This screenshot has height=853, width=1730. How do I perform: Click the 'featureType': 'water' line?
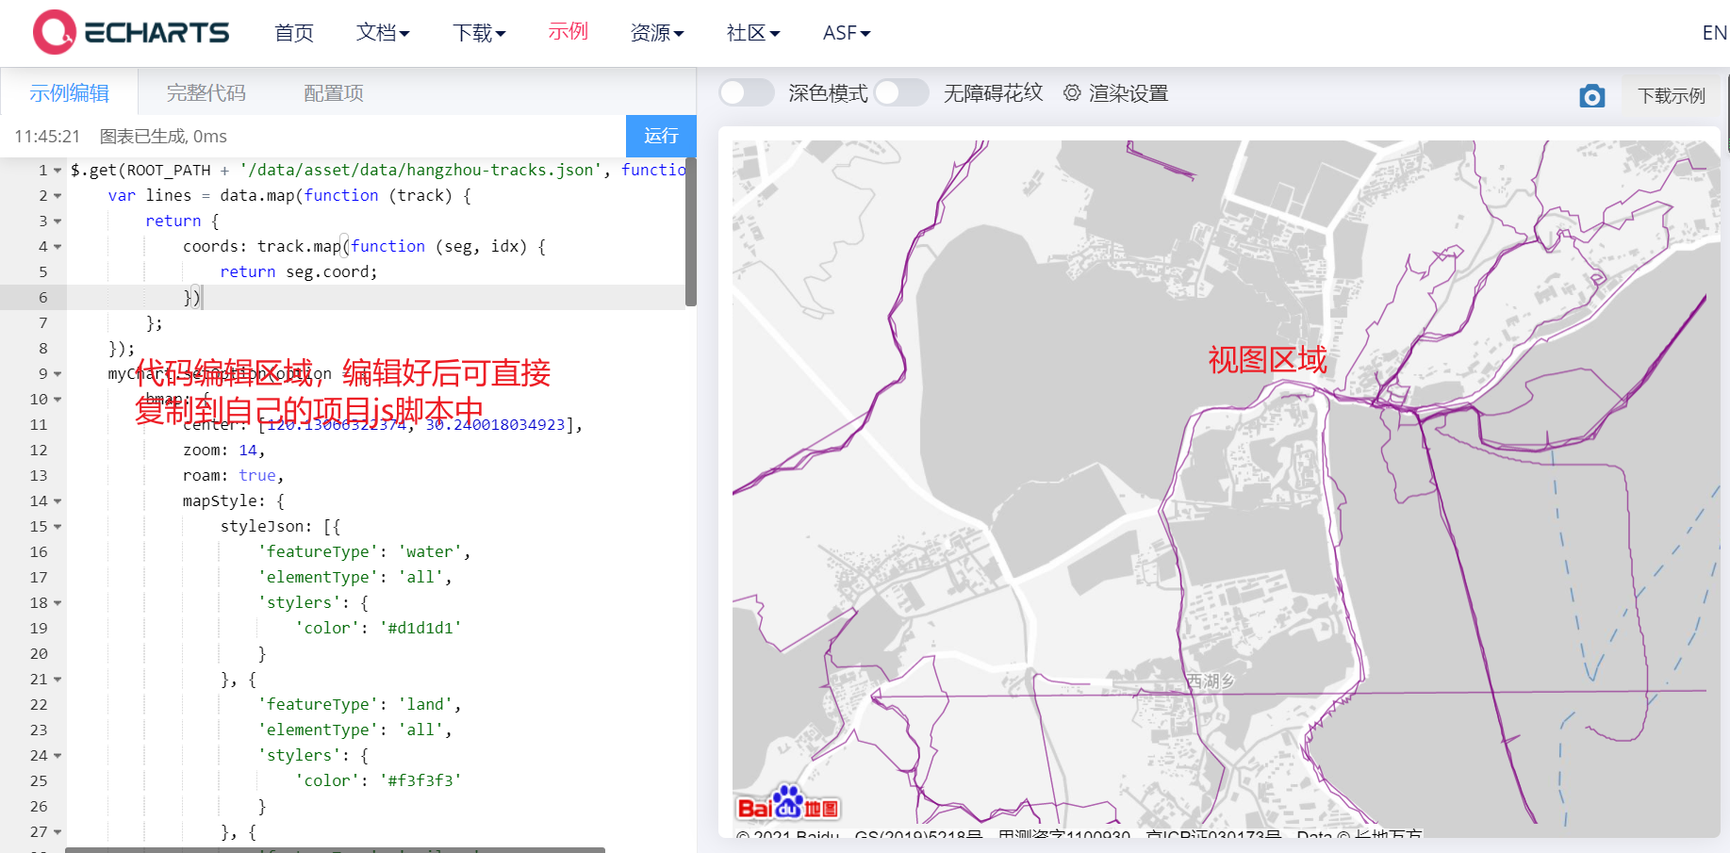pos(364,551)
